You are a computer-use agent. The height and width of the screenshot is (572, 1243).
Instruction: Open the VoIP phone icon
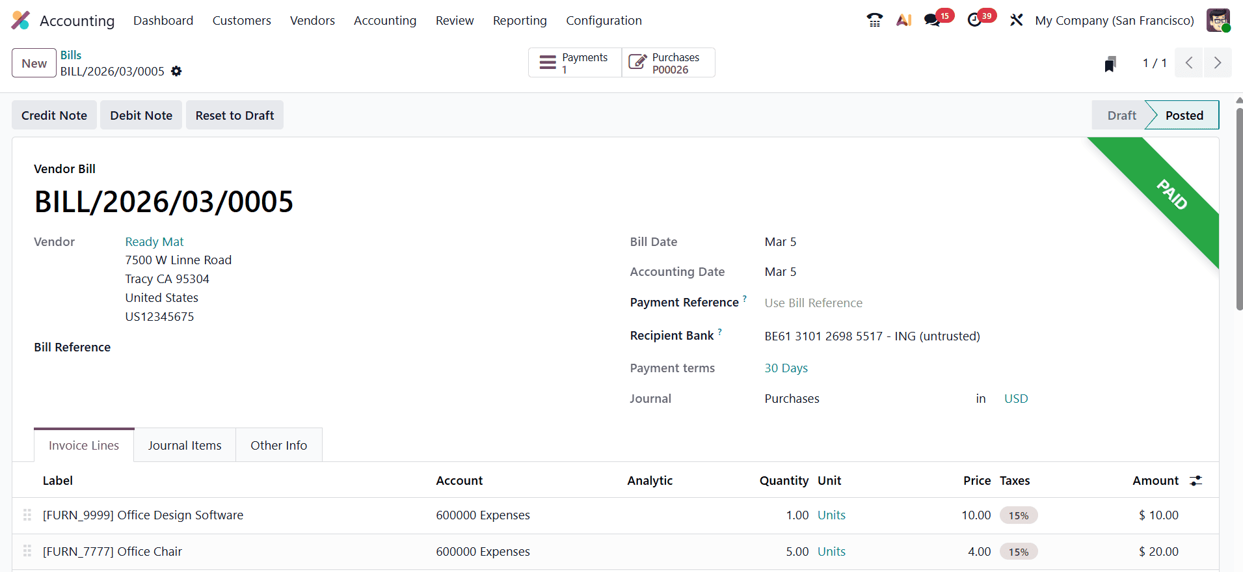point(874,20)
